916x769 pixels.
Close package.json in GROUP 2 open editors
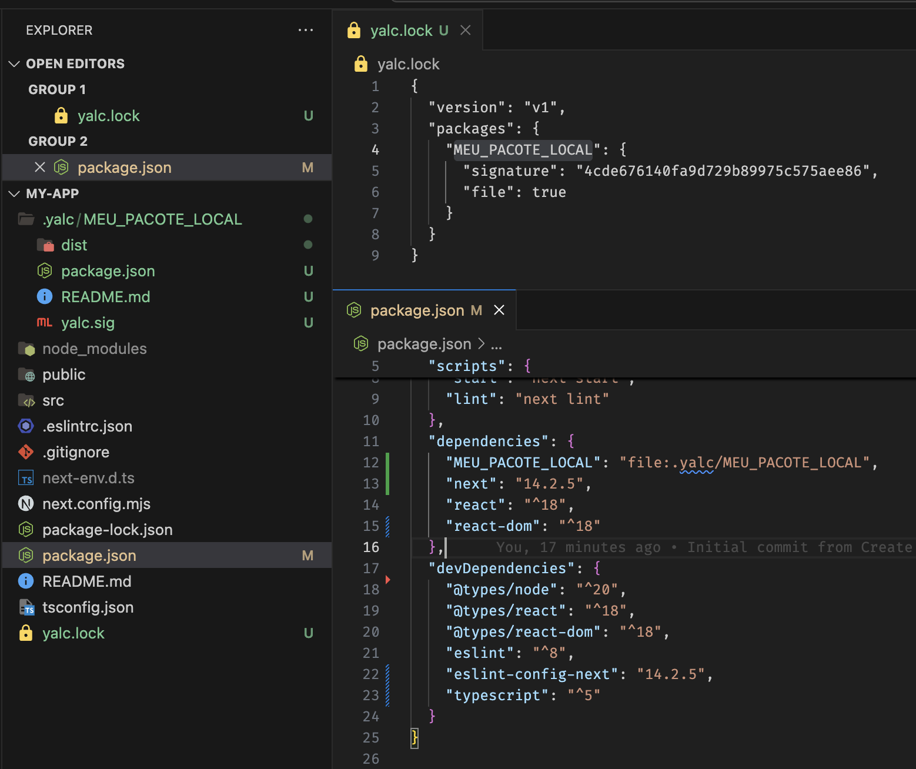pyautogui.click(x=40, y=168)
